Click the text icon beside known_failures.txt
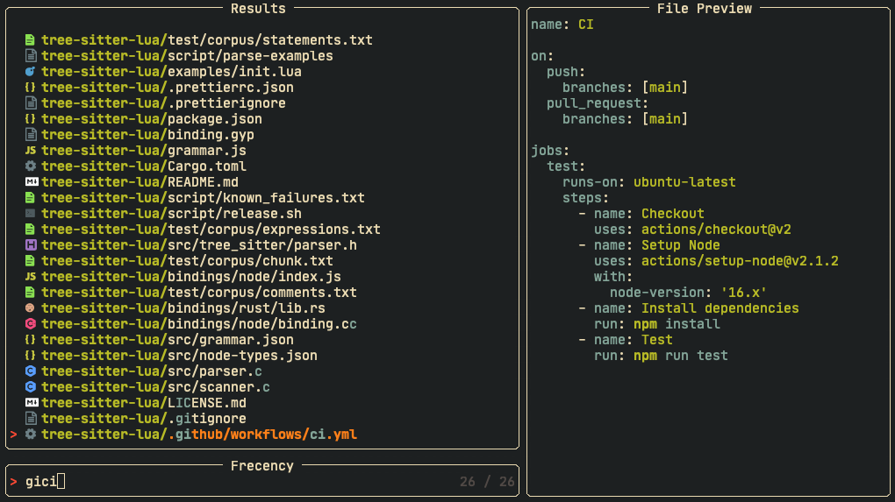 point(30,198)
